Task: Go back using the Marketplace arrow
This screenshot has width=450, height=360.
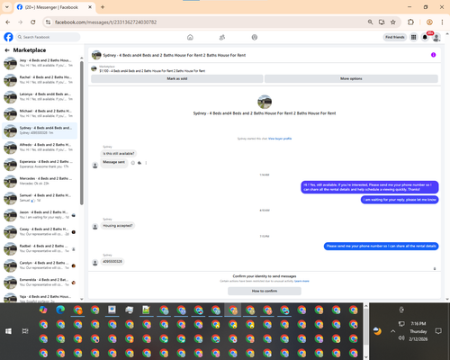Action: (7, 50)
